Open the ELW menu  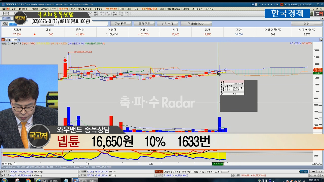click(73, 9)
